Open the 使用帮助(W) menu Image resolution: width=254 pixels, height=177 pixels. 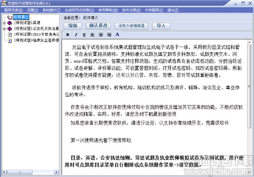[108, 10]
